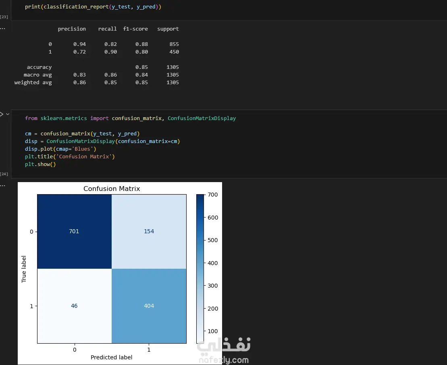Click the x-axis tick label 1 of the plot

(x=149, y=350)
